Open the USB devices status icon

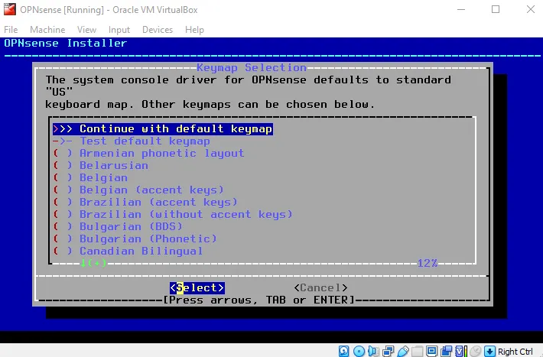pyautogui.click(x=403, y=352)
